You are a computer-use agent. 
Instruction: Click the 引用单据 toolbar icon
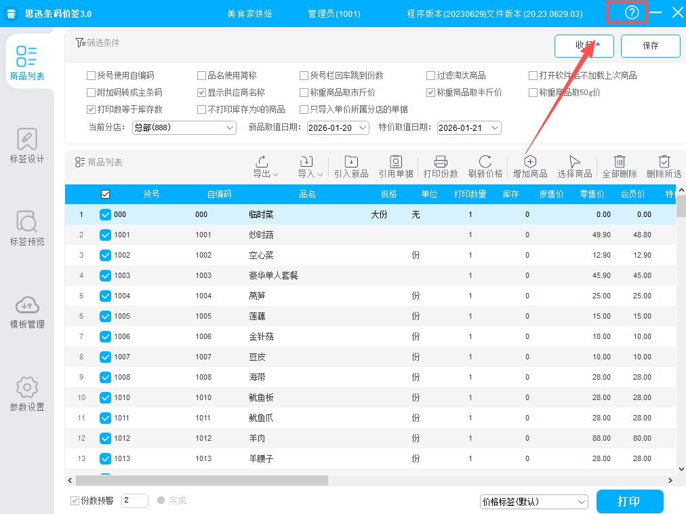[396, 162]
